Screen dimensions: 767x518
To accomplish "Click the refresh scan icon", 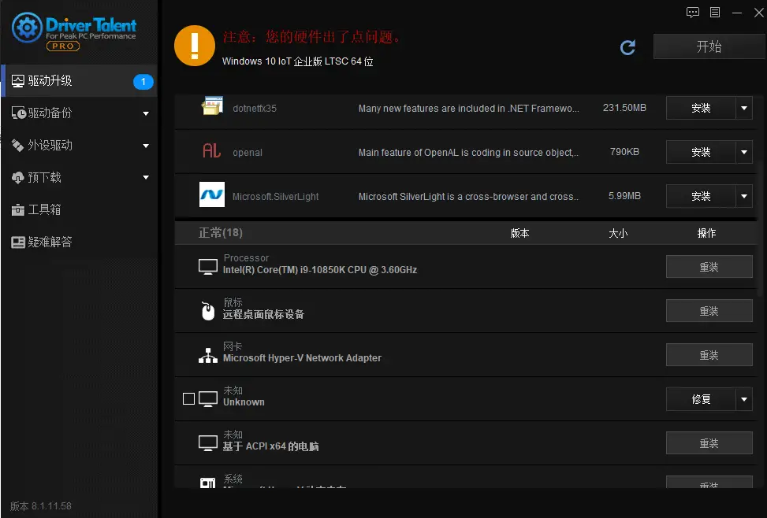I will [627, 47].
